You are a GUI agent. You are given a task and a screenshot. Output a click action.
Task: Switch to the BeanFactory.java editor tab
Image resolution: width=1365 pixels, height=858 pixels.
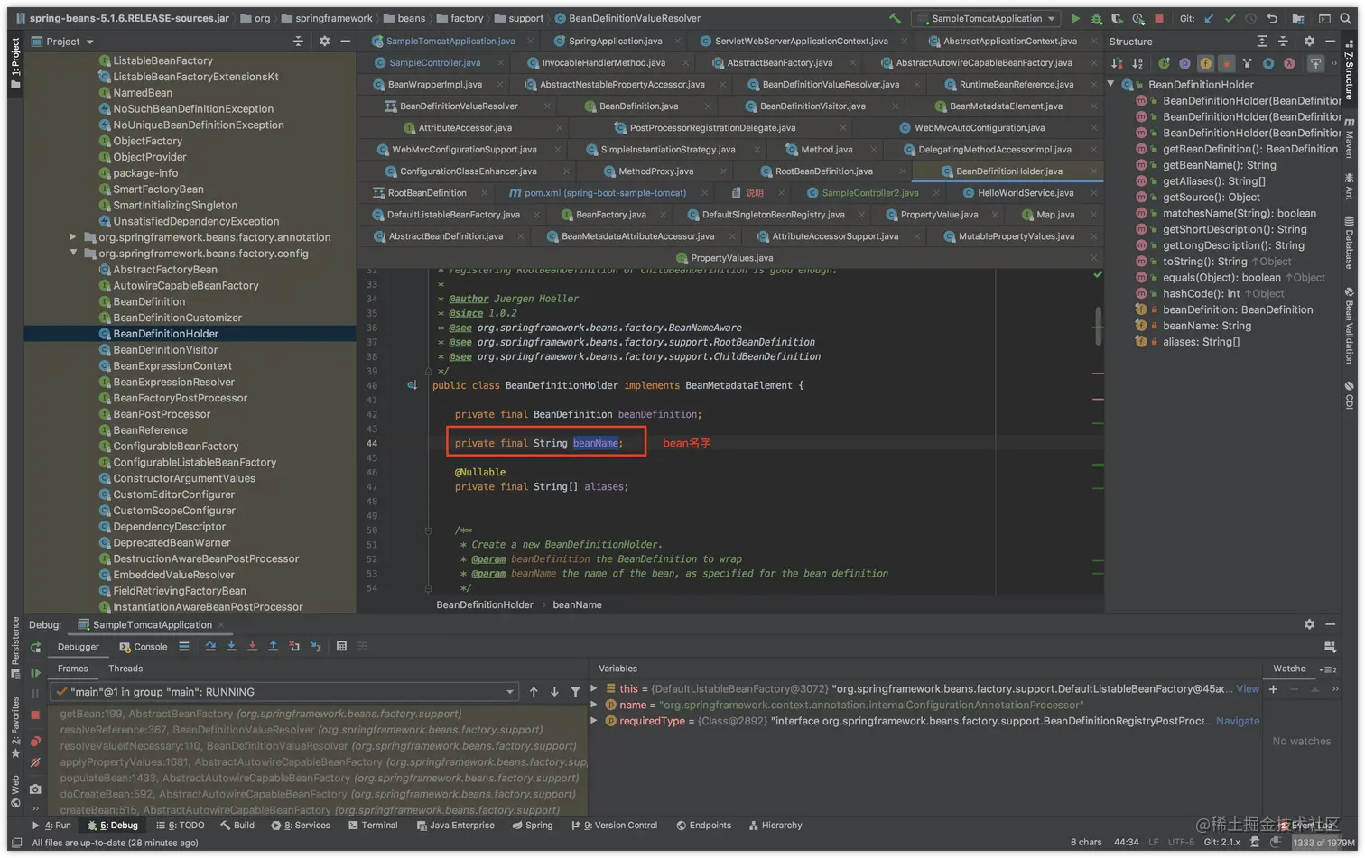click(x=610, y=215)
